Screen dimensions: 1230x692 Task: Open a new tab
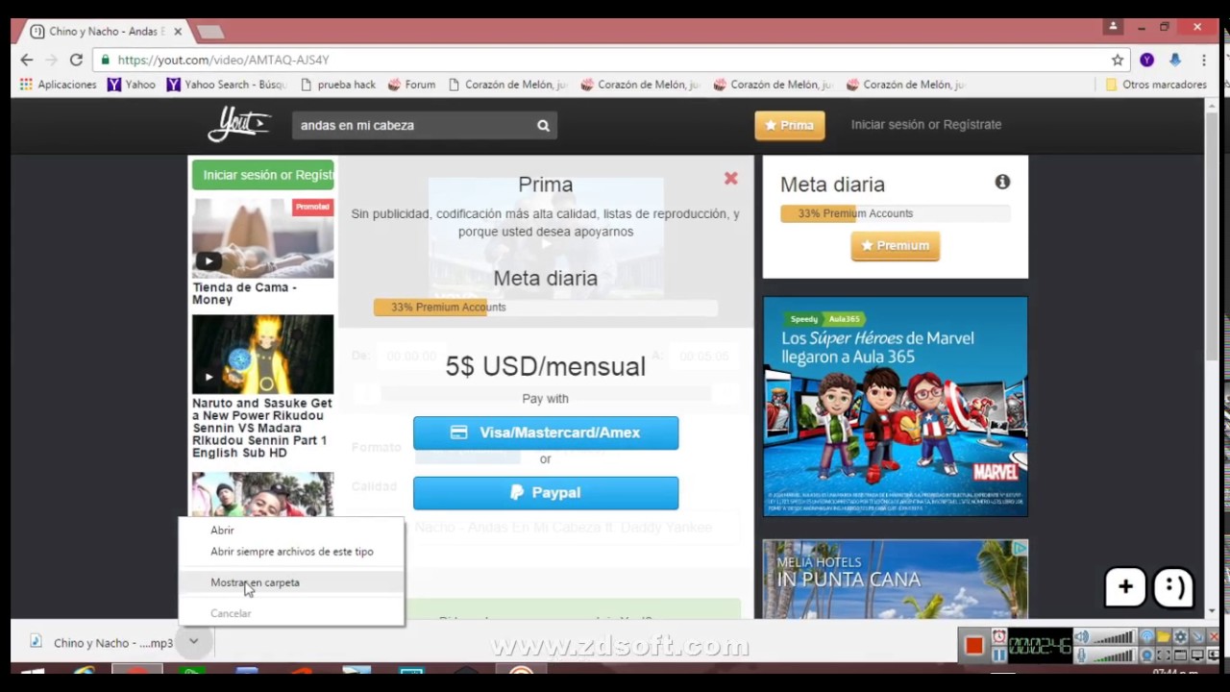pos(209,32)
